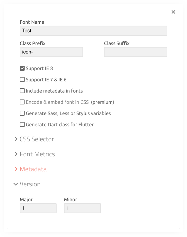Expand the CSS Selector chevron arrow

[x=16, y=139]
